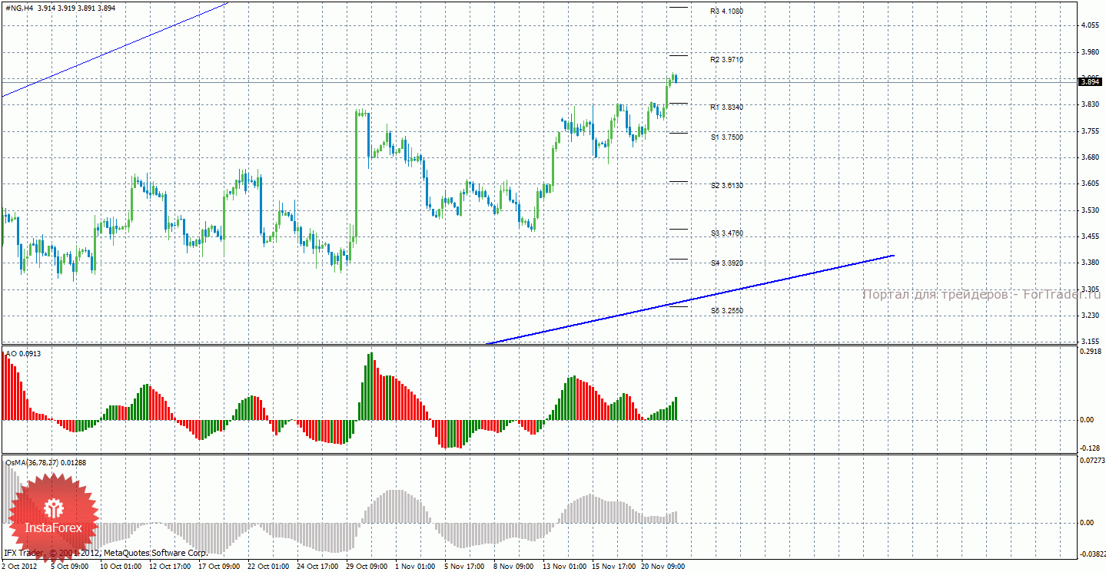Click the 3.830 price axis label
The height and width of the screenshot is (572, 1106).
click(1091, 104)
